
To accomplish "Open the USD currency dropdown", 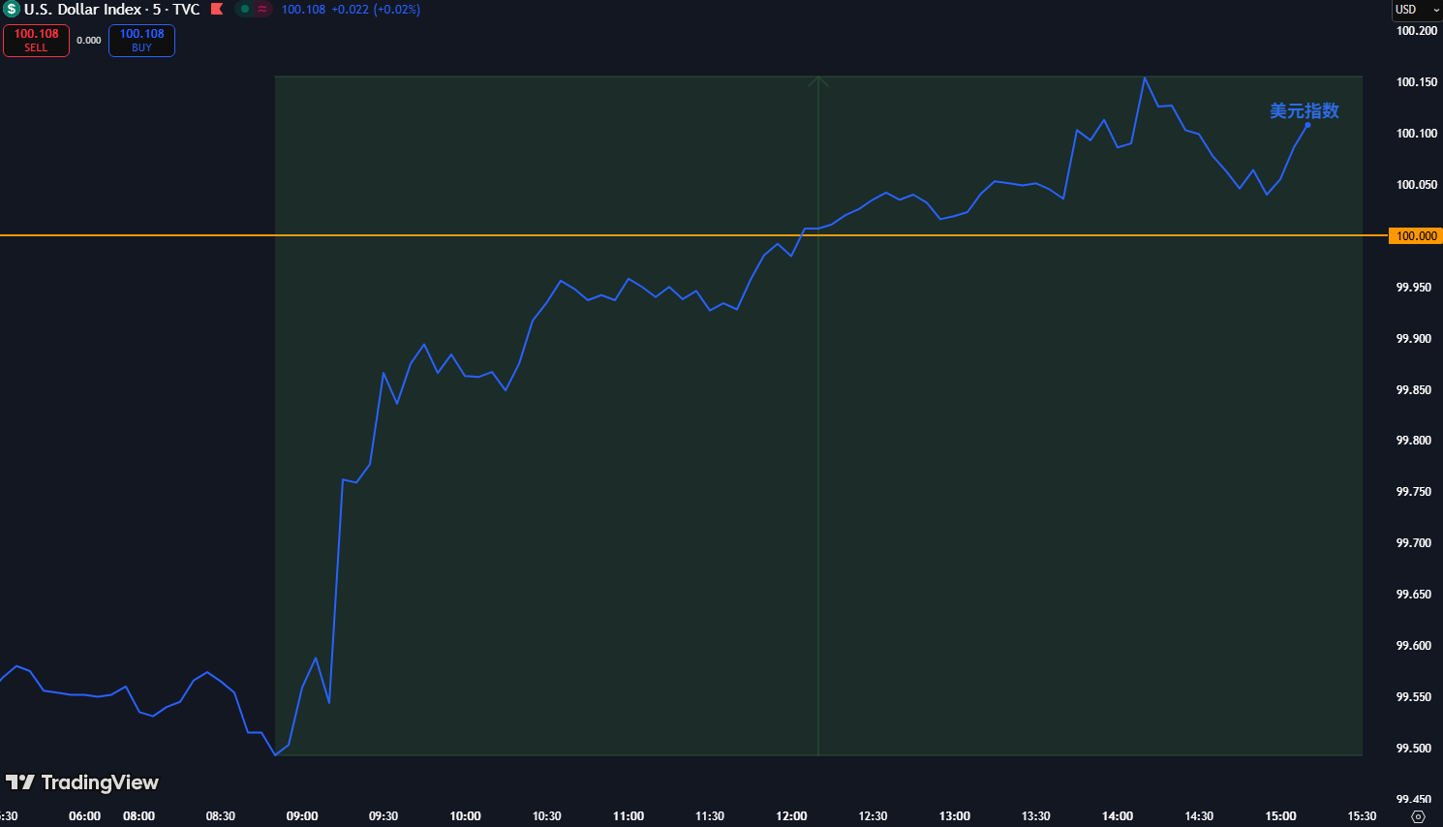I will [1415, 10].
